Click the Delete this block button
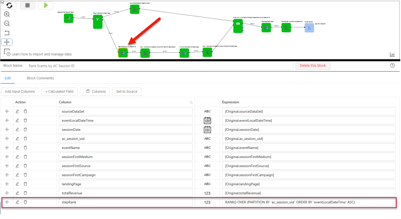 coord(313,66)
